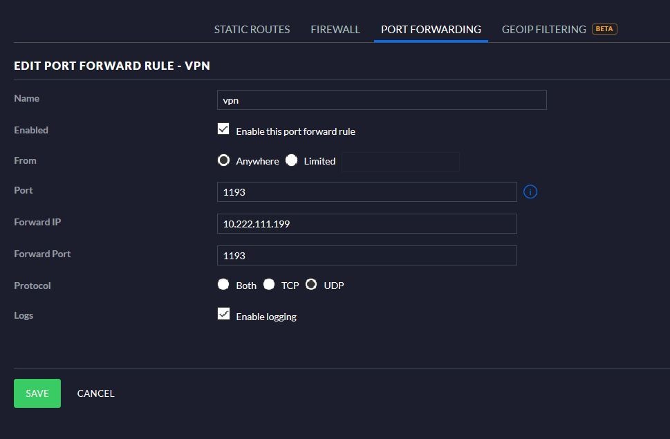This screenshot has height=439, width=670.
Task: Select the Limited source option
Action: tap(292, 160)
